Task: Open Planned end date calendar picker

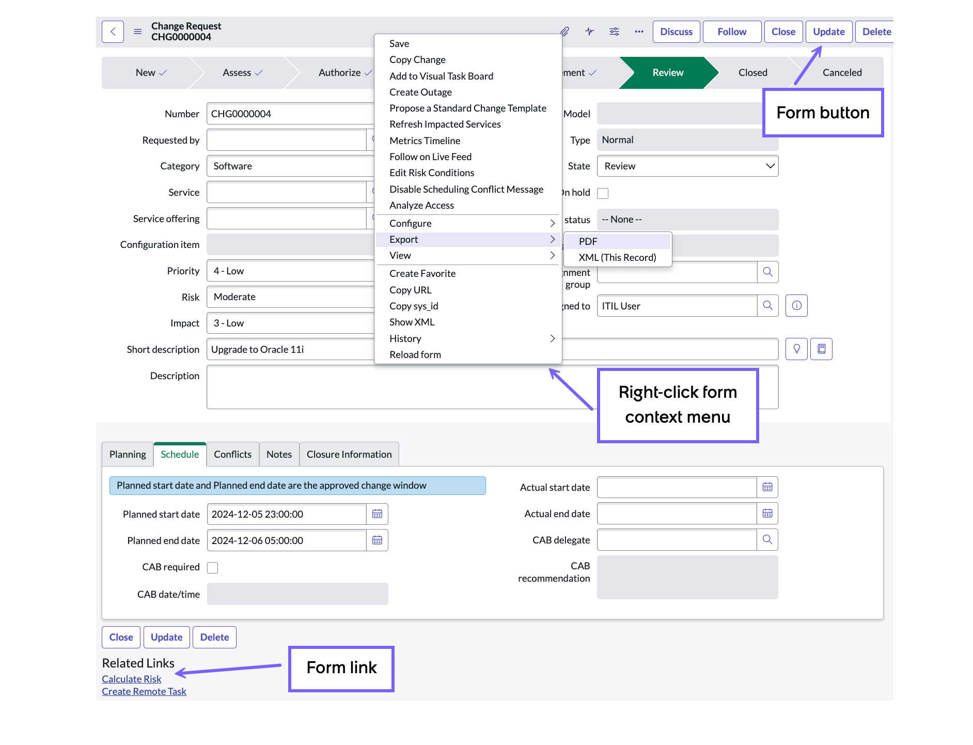Action: click(x=377, y=540)
